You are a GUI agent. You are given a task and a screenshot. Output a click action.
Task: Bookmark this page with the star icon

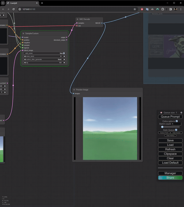pyautogui.click(x=135, y=9)
